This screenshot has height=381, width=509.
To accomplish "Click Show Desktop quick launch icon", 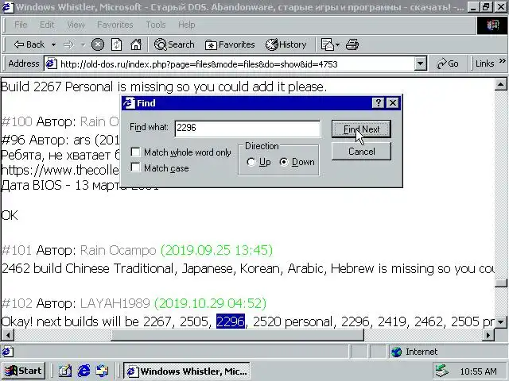I will click(x=65, y=371).
